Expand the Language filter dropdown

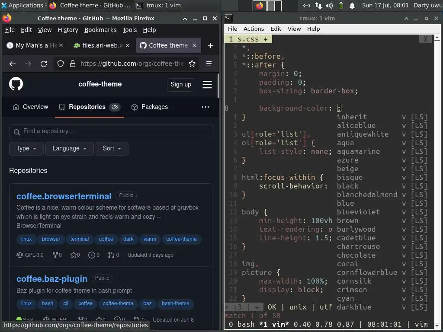coord(69,149)
